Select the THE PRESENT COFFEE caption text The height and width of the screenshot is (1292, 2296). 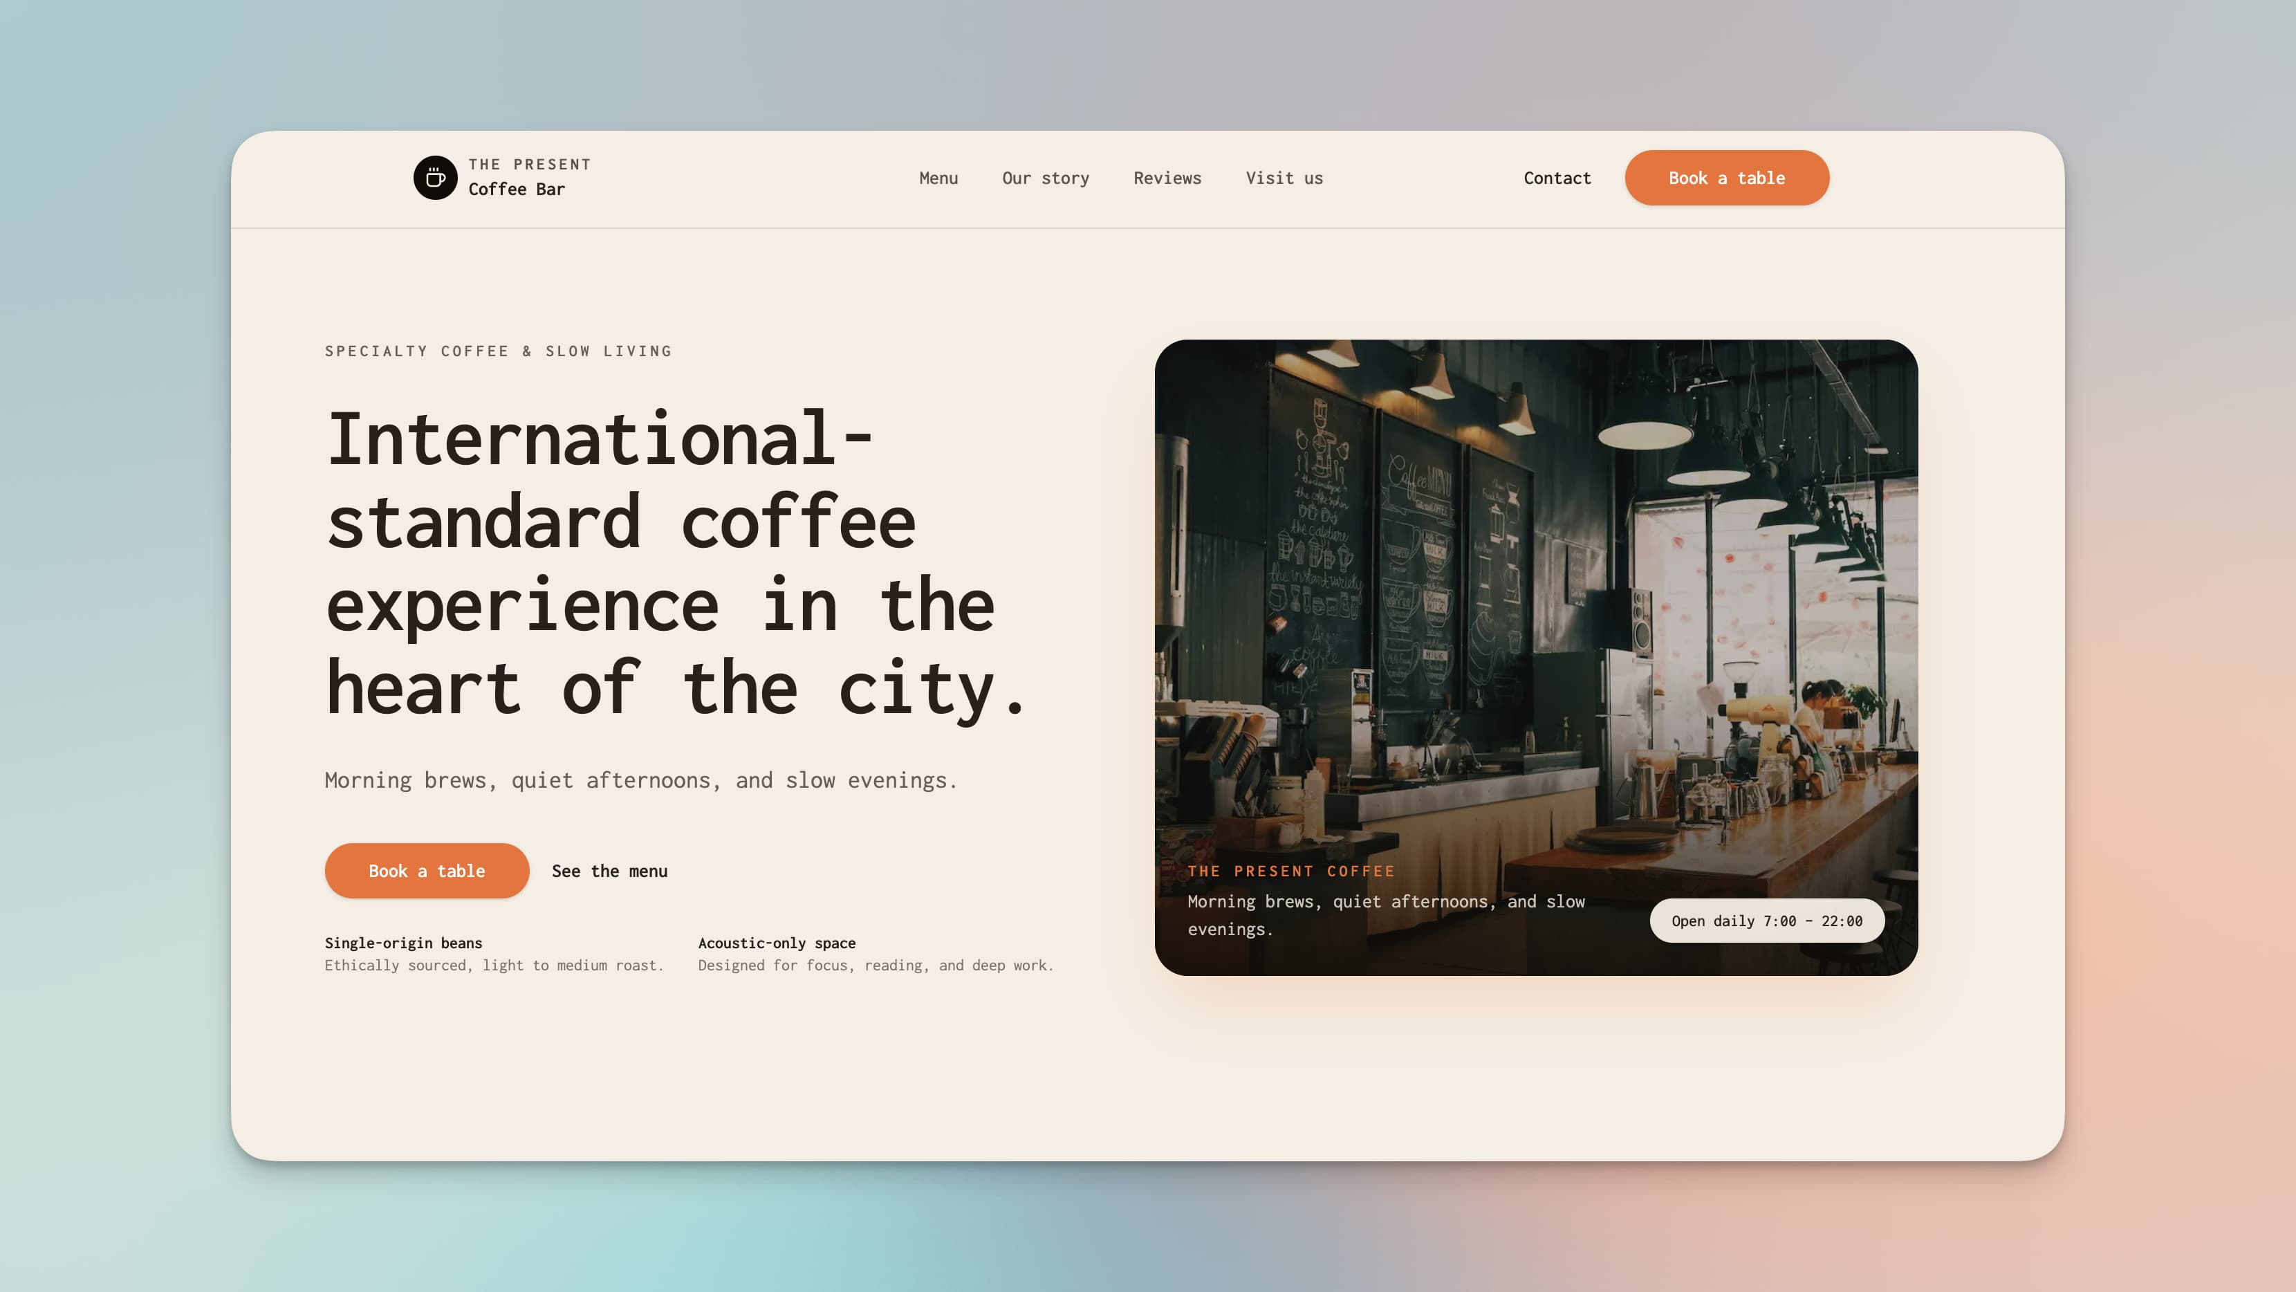coord(1290,871)
